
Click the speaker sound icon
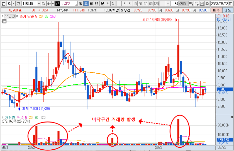[49, 3]
